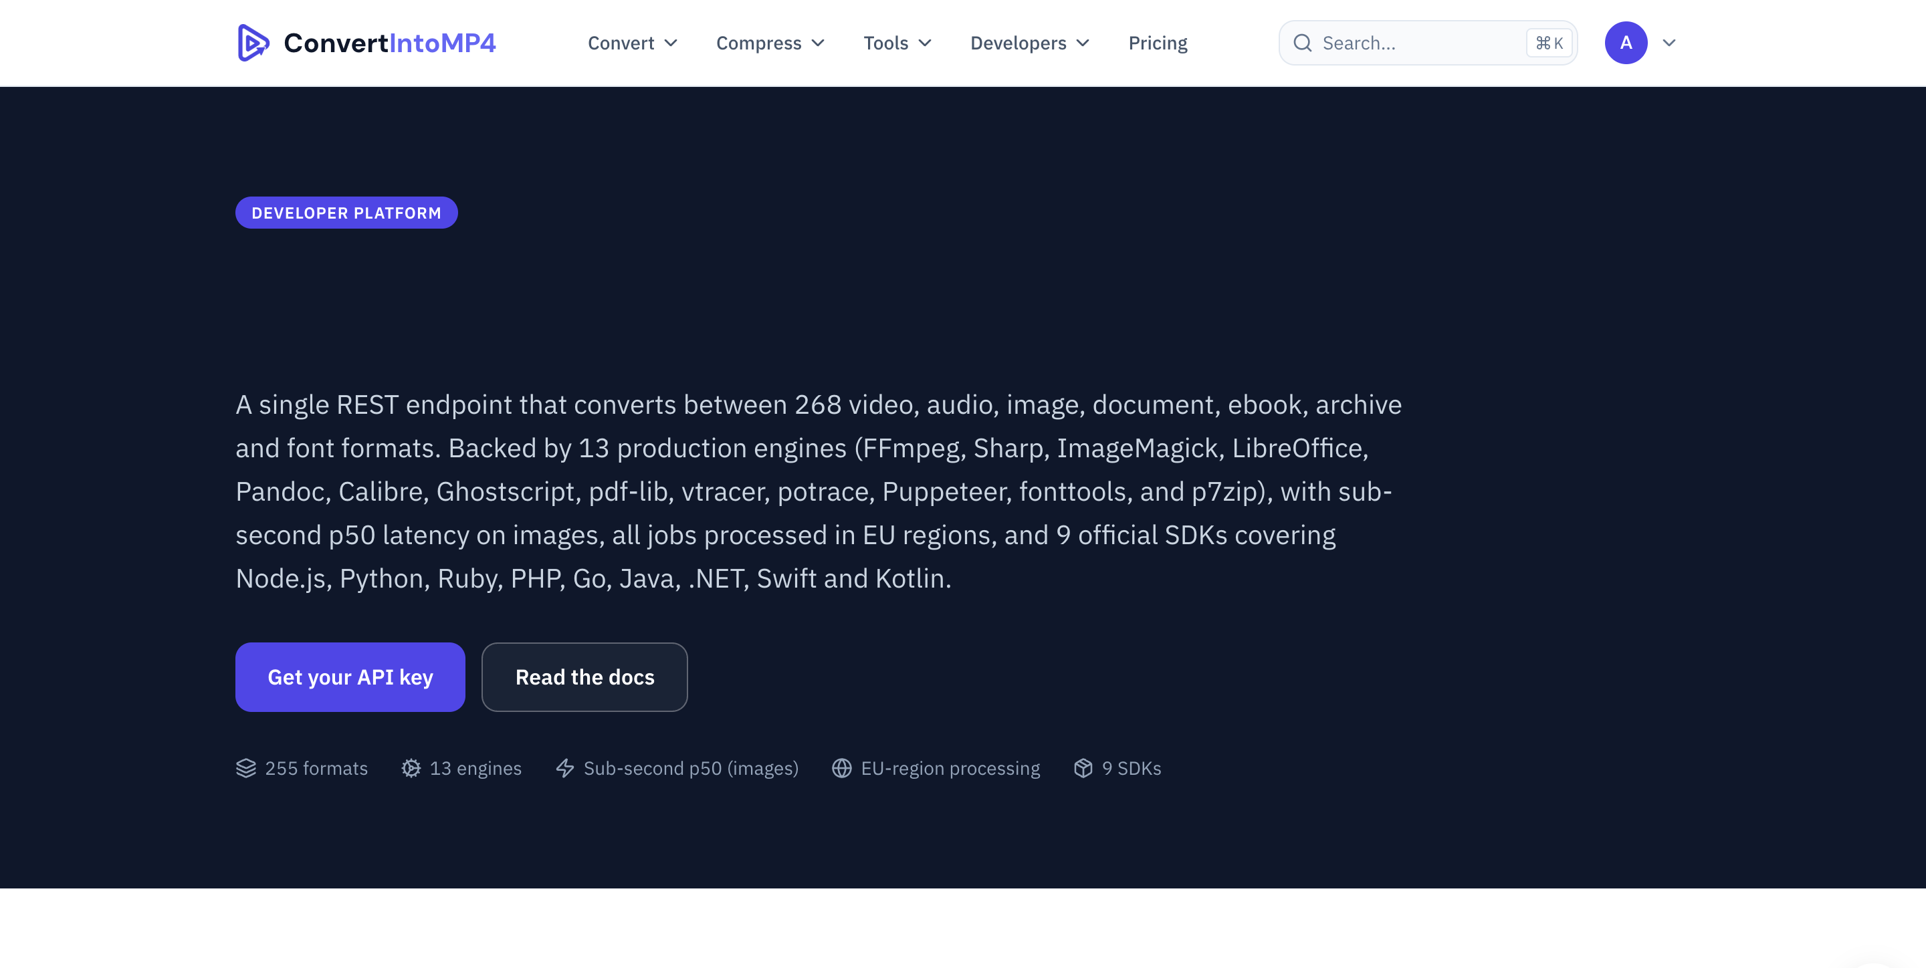This screenshot has height=968, width=1926.
Task: Click the ConvertIntoMP4 play logo icon
Action: click(253, 43)
